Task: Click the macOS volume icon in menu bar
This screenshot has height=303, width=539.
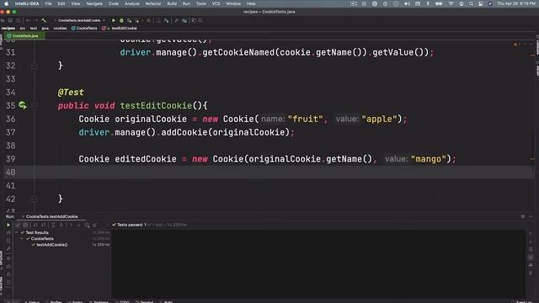Action: pos(407,3)
